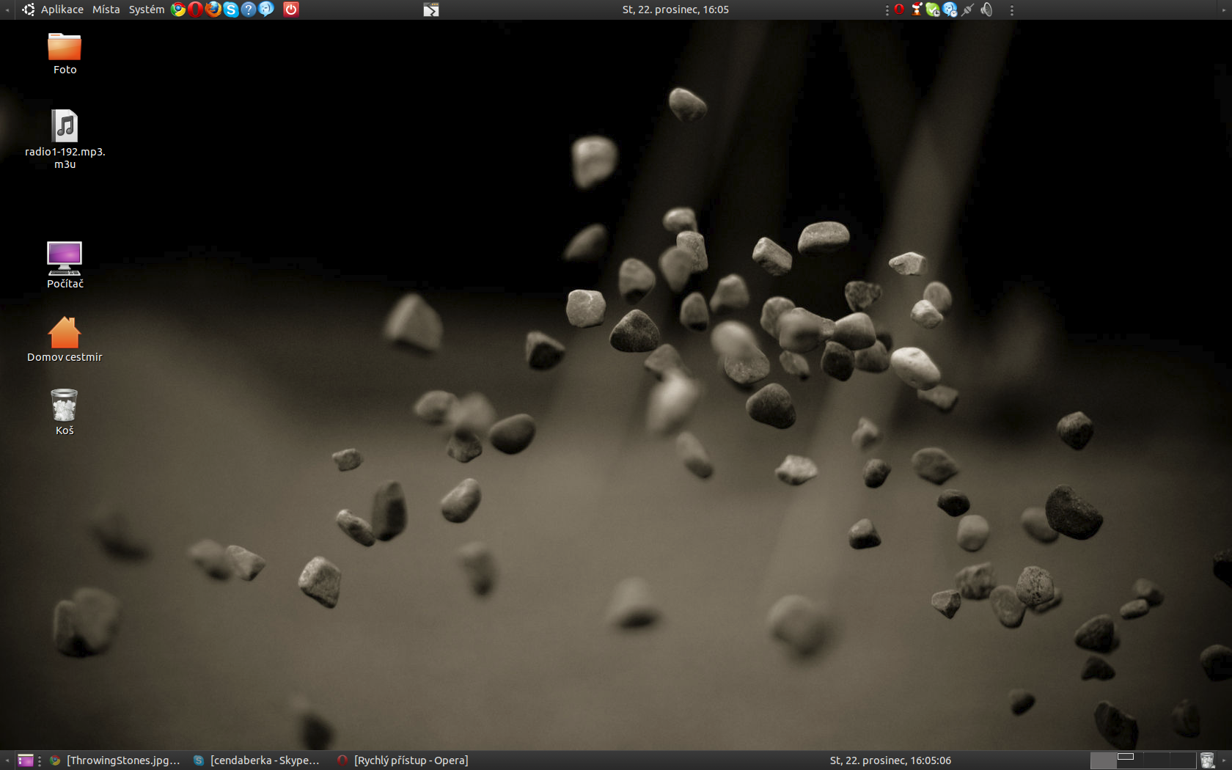Click the red power shutdown button

(291, 10)
